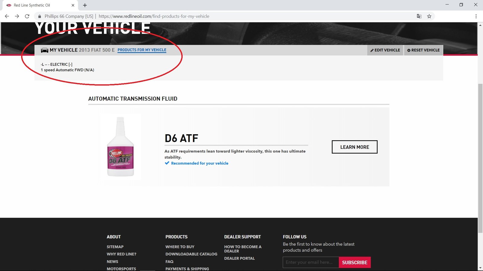The width and height of the screenshot is (483, 271).
Task: Click the Recommended for your vehicle checkmark
Action: coord(167,163)
